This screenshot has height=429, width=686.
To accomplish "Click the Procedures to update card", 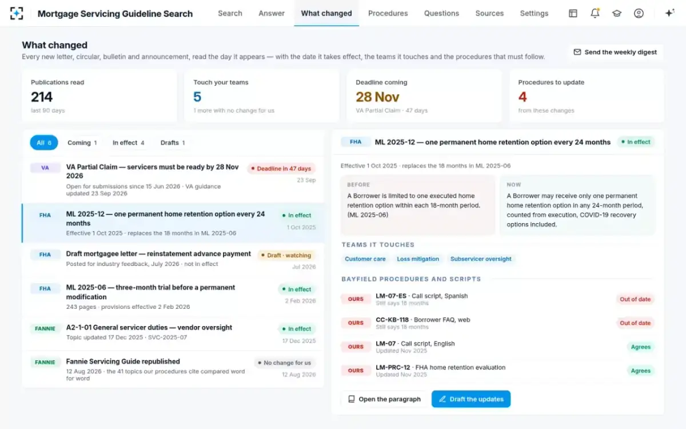I will point(587,96).
